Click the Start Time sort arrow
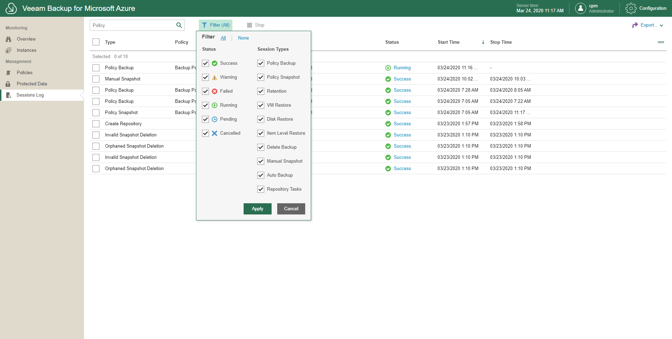 coord(483,42)
